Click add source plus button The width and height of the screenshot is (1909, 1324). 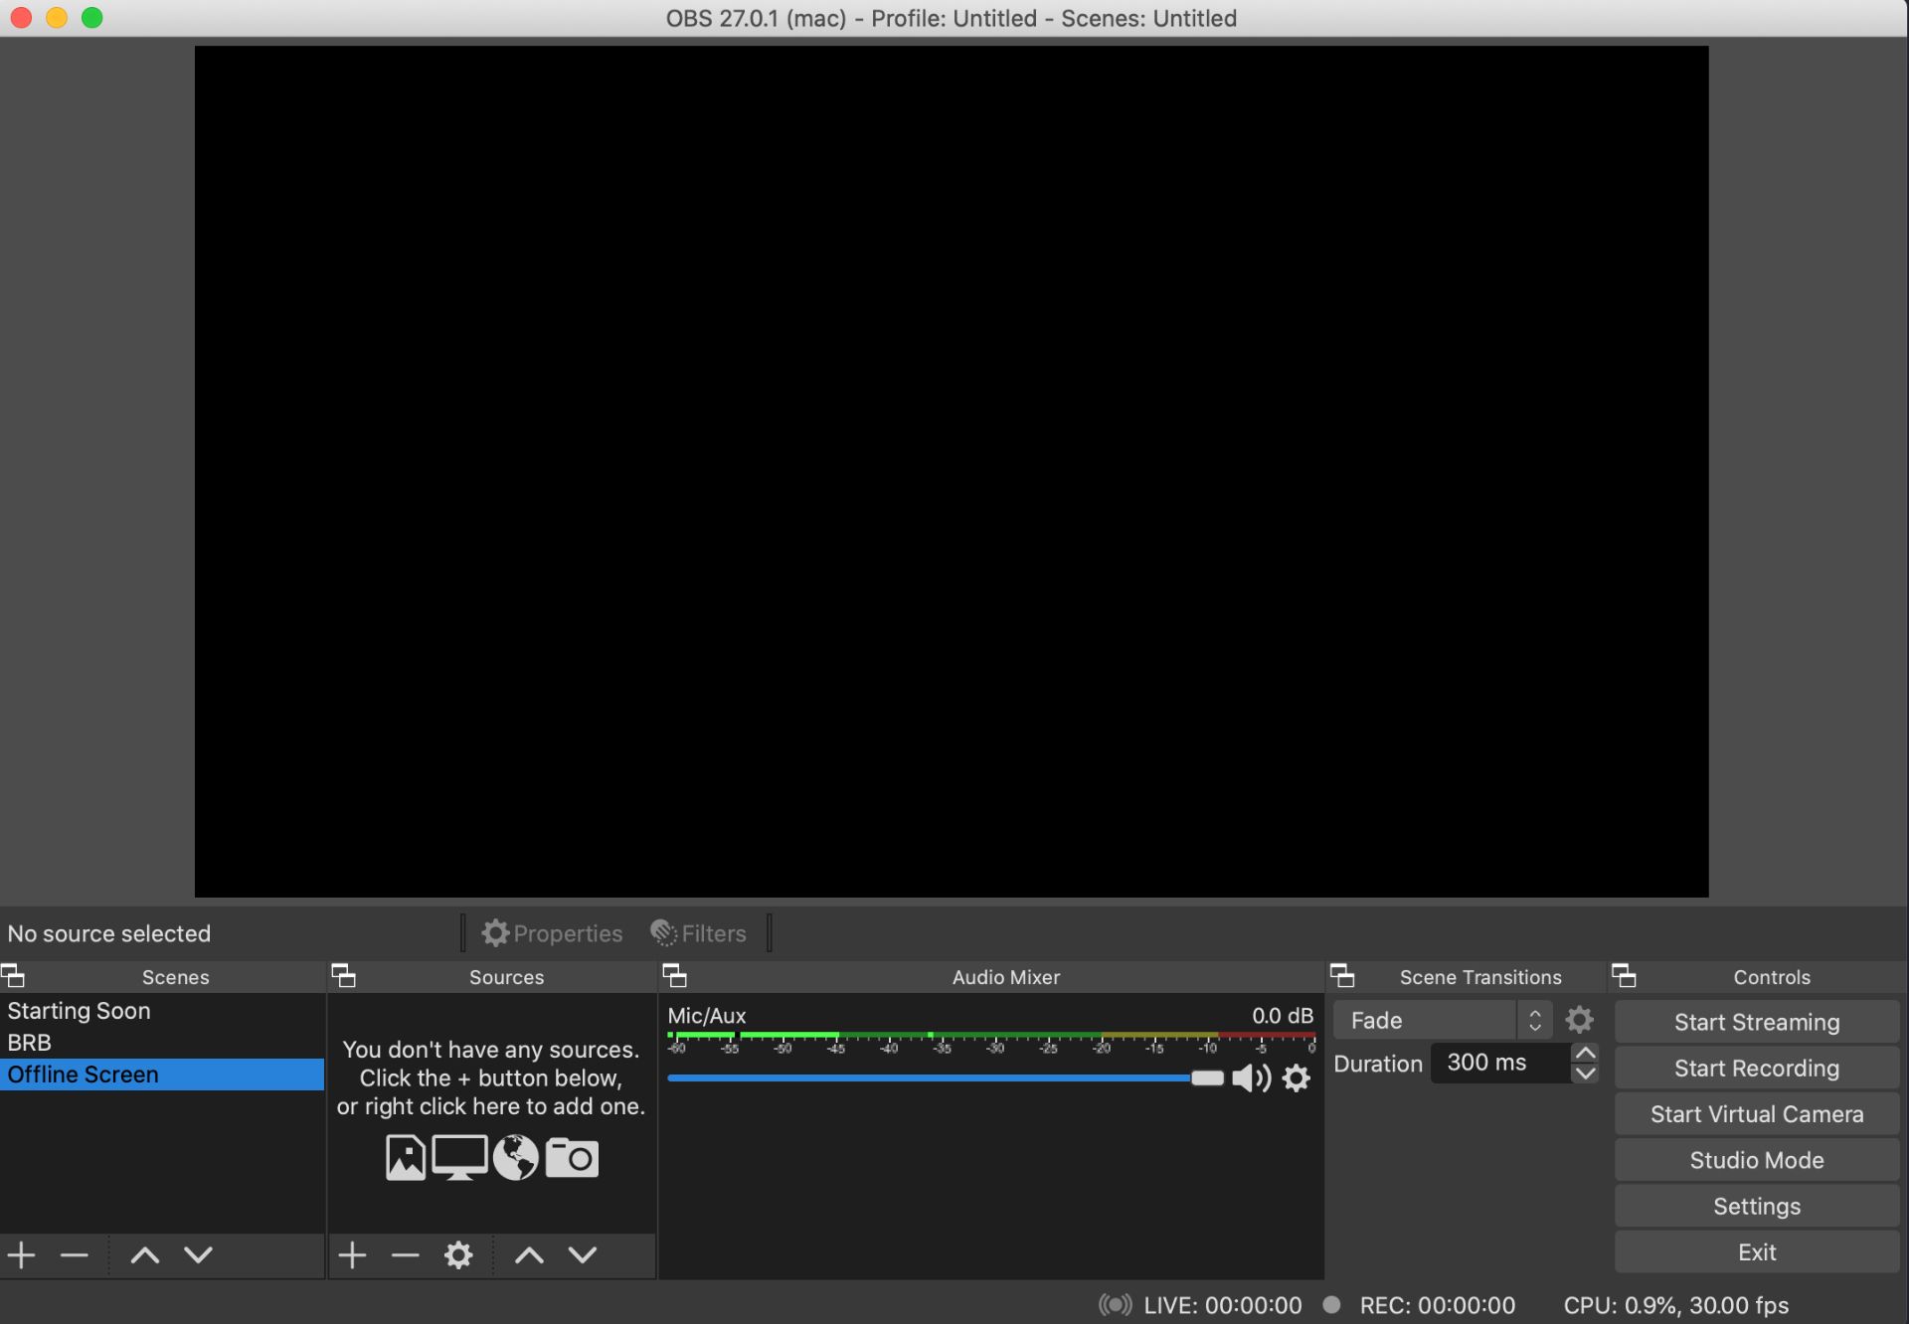coord(352,1255)
